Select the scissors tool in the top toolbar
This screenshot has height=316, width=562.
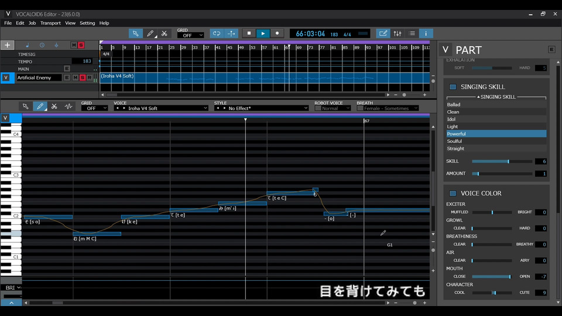[x=165, y=33]
